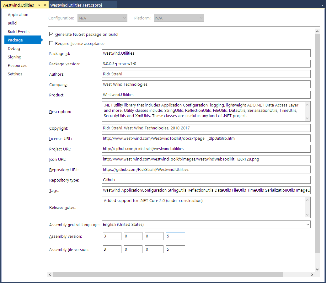Click the Assembly neutral language label
Viewport: 326px width, 283px height.
coord(74,225)
